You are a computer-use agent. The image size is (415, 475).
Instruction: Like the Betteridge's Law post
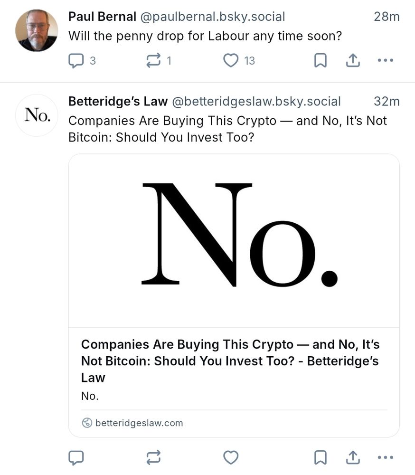tap(231, 457)
